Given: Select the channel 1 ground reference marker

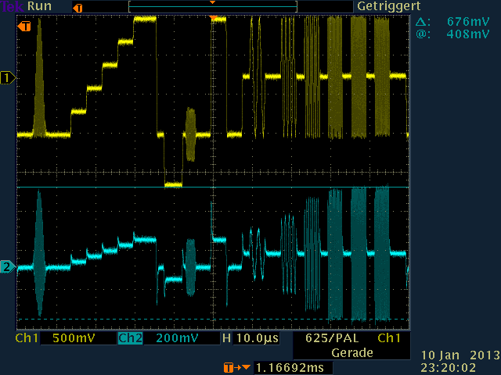Looking at the screenshot, I should [x=7, y=77].
